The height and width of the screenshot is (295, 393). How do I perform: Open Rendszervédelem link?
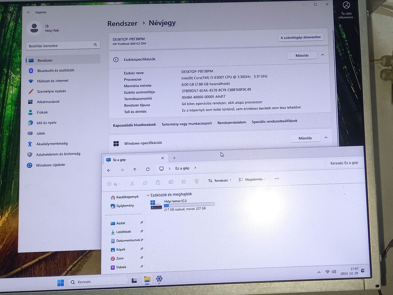coord(232,122)
